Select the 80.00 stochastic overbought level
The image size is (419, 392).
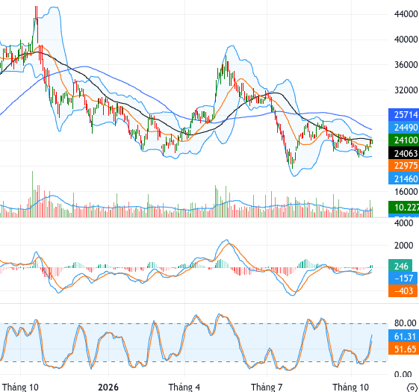406,323
